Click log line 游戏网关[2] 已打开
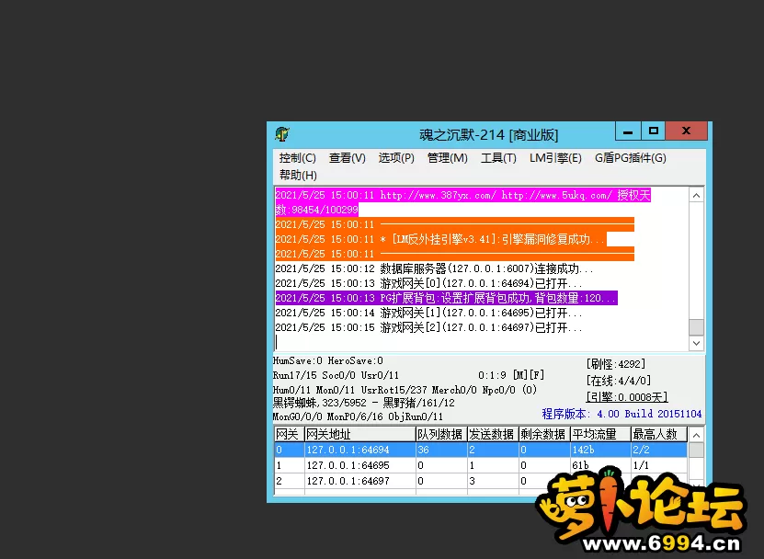764x559 pixels. click(428, 327)
